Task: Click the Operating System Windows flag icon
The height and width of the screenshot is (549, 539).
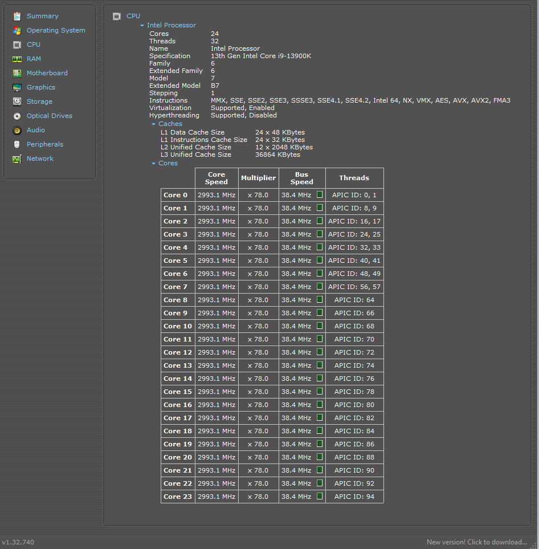Action: (17, 30)
